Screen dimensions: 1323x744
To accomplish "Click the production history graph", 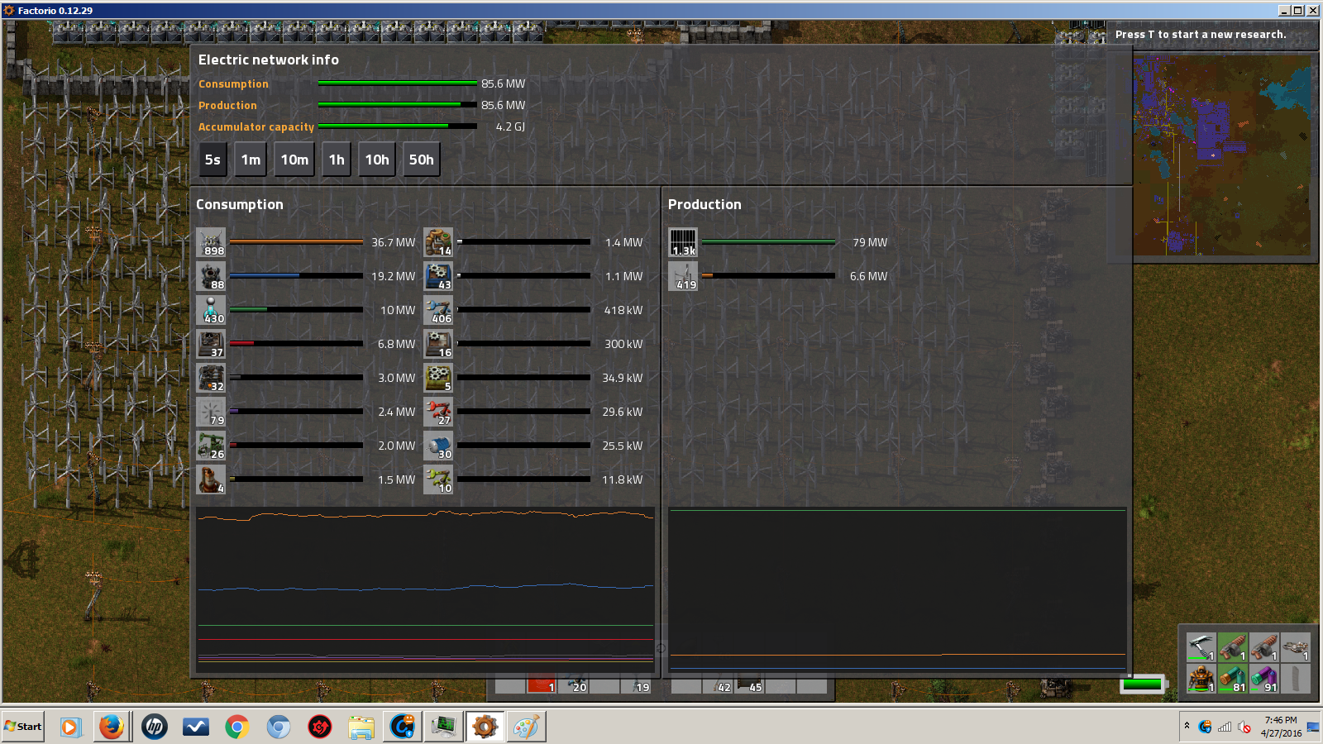I will (x=897, y=589).
